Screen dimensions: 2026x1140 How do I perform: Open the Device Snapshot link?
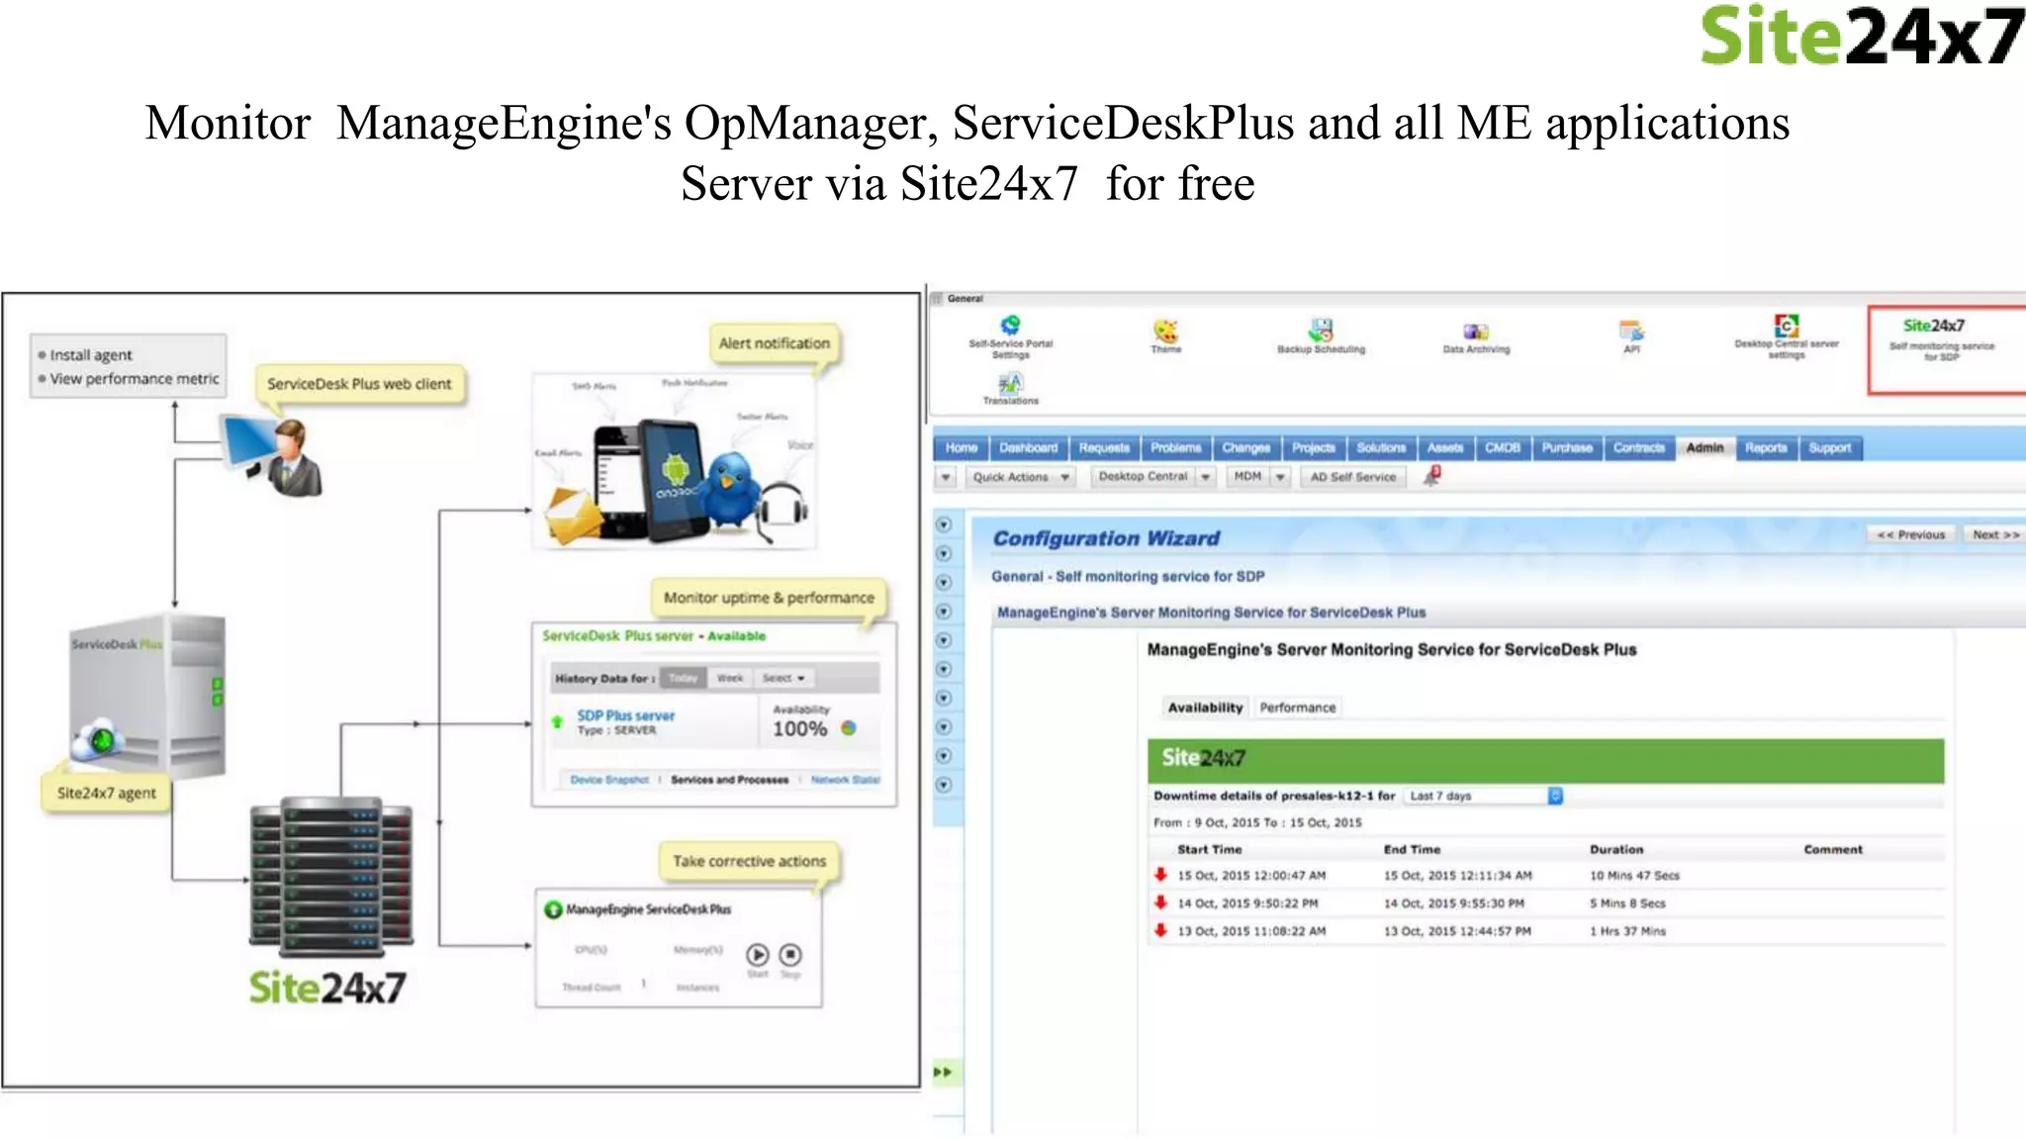(609, 780)
